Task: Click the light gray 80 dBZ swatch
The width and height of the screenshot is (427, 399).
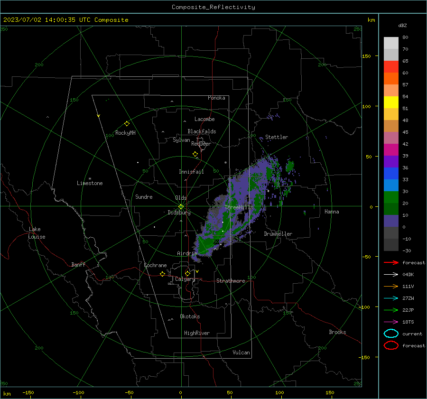Action: pos(391,43)
